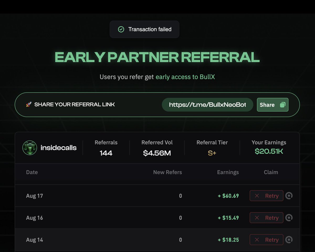
Task: Click the Share button for the referral link
Action: 272,105
